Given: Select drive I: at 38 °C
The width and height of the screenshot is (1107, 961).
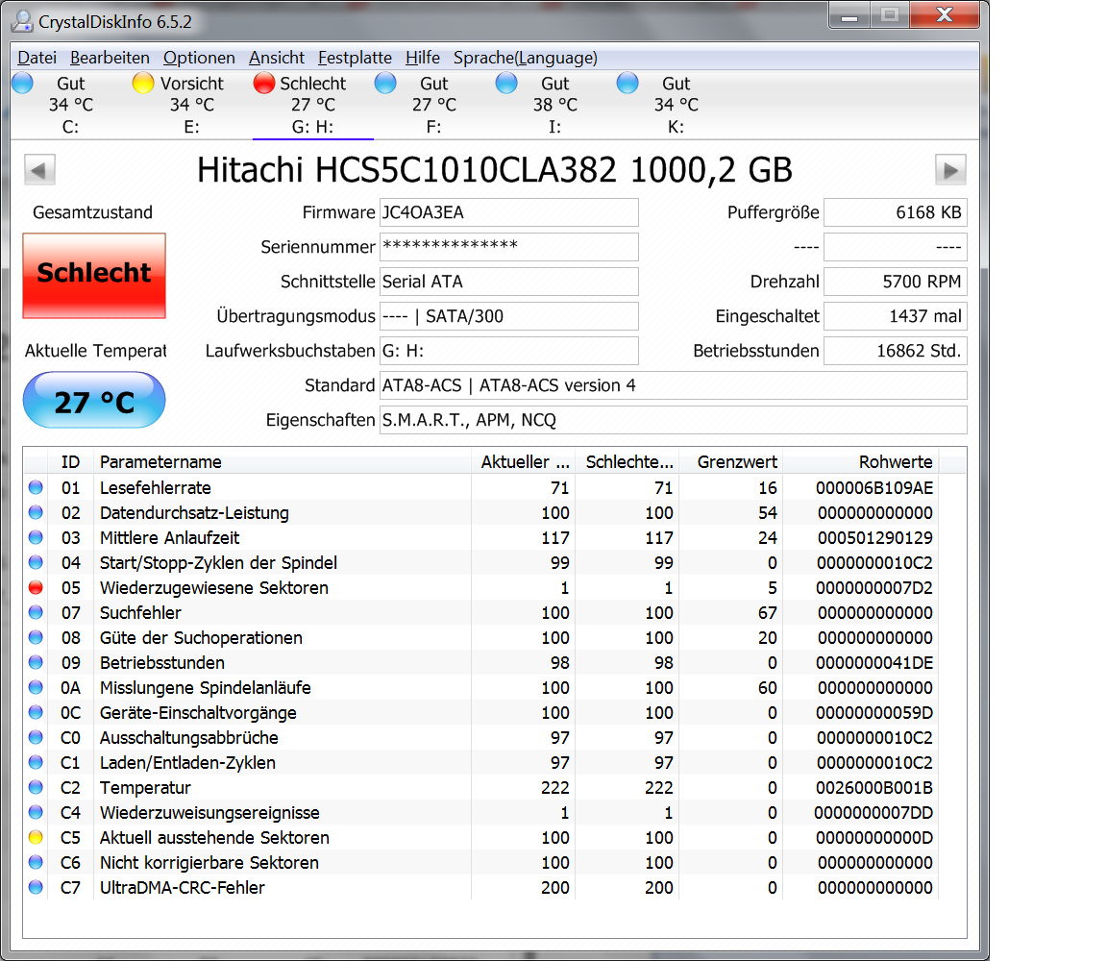Looking at the screenshot, I should click(x=554, y=105).
